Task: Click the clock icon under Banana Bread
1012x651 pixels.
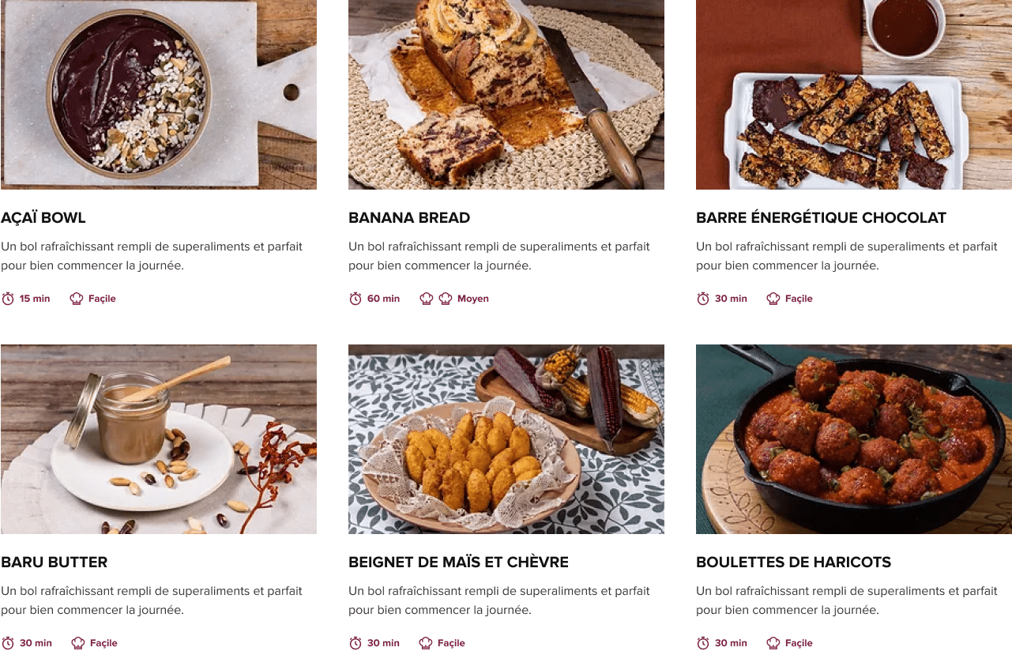Action: click(x=356, y=299)
